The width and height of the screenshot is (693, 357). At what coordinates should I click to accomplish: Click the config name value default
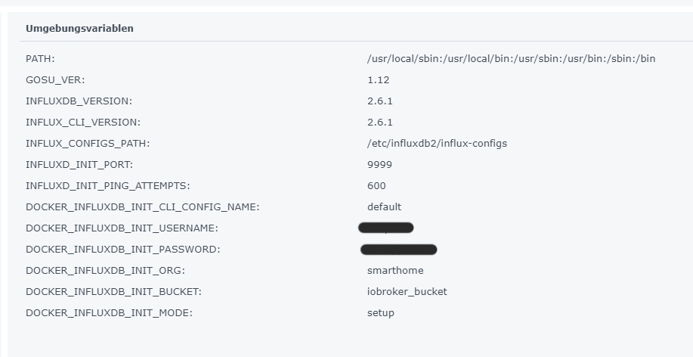(x=385, y=207)
